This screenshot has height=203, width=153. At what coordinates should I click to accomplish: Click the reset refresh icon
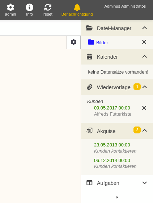point(48,7)
